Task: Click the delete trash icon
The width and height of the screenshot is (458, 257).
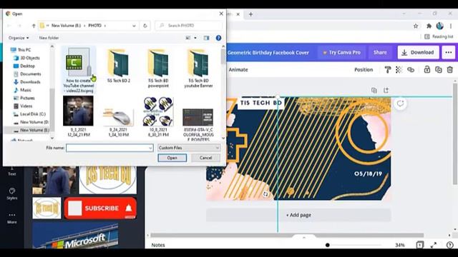Action: pos(450,70)
